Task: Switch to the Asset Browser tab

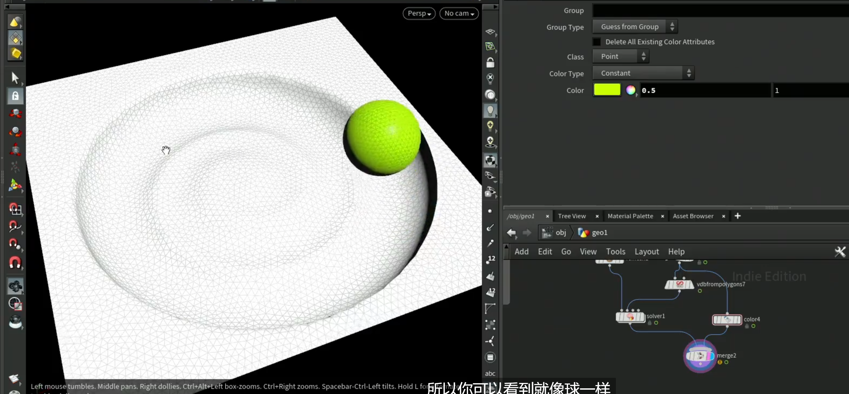Action: pos(693,216)
